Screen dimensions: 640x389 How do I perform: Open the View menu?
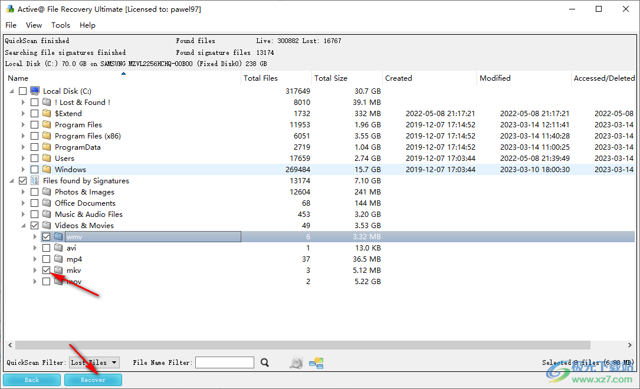tap(34, 25)
